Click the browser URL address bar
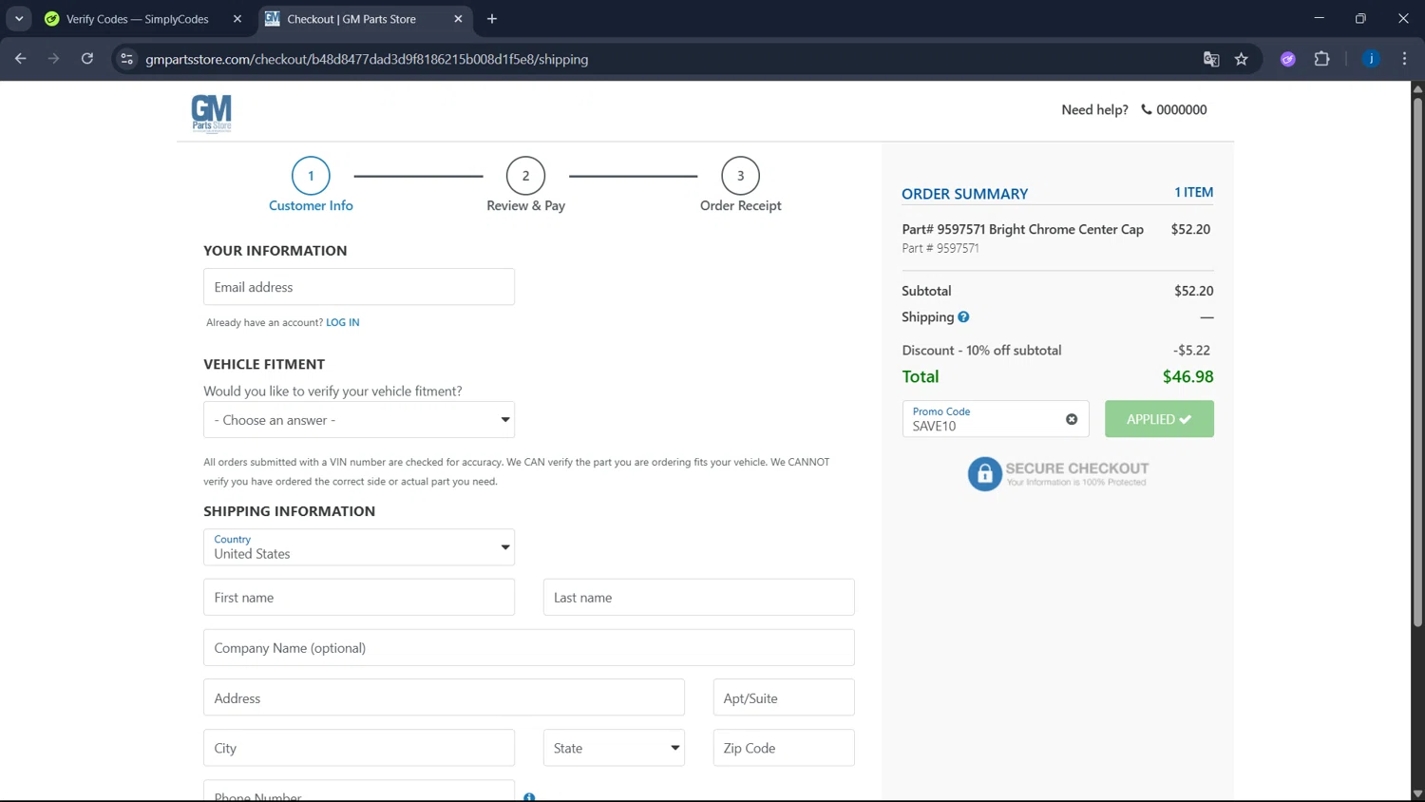 665,59
